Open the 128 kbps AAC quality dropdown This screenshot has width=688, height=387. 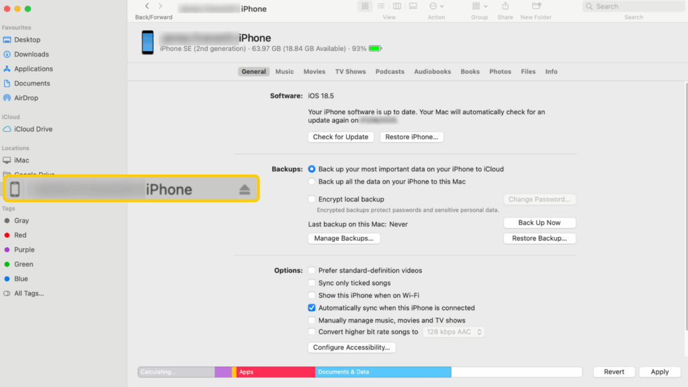pyautogui.click(x=454, y=331)
